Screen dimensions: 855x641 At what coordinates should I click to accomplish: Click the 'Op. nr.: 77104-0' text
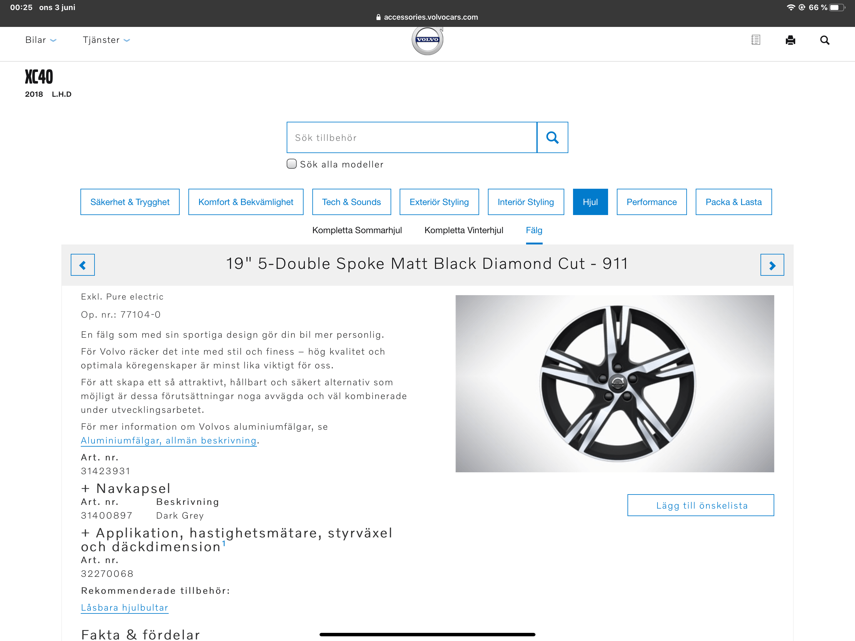pyautogui.click(x=120, y=314)
